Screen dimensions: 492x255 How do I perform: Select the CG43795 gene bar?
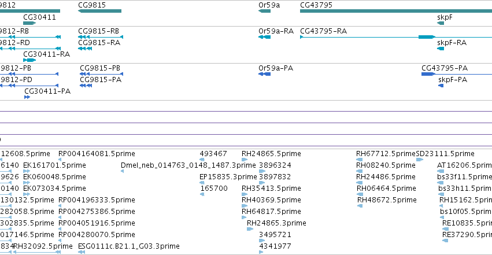coord(396,11)
